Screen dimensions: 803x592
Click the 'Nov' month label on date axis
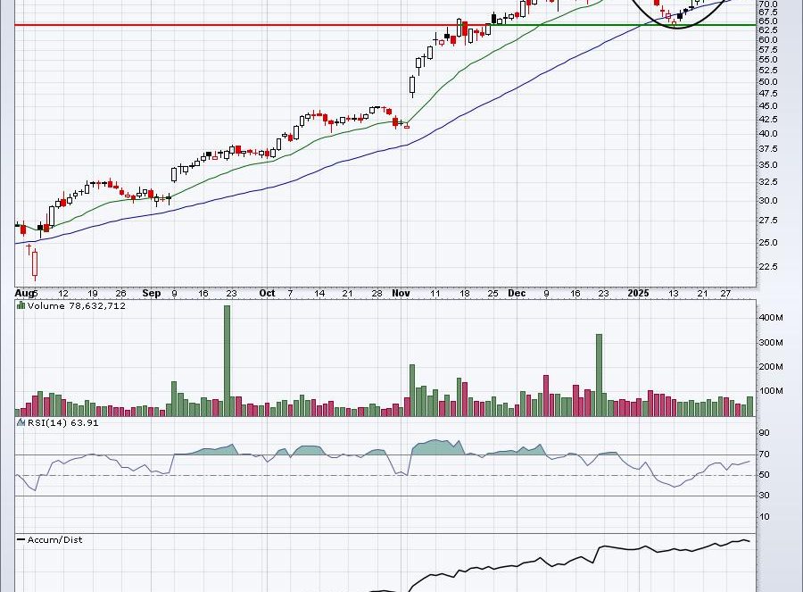[x=401, y=293]
